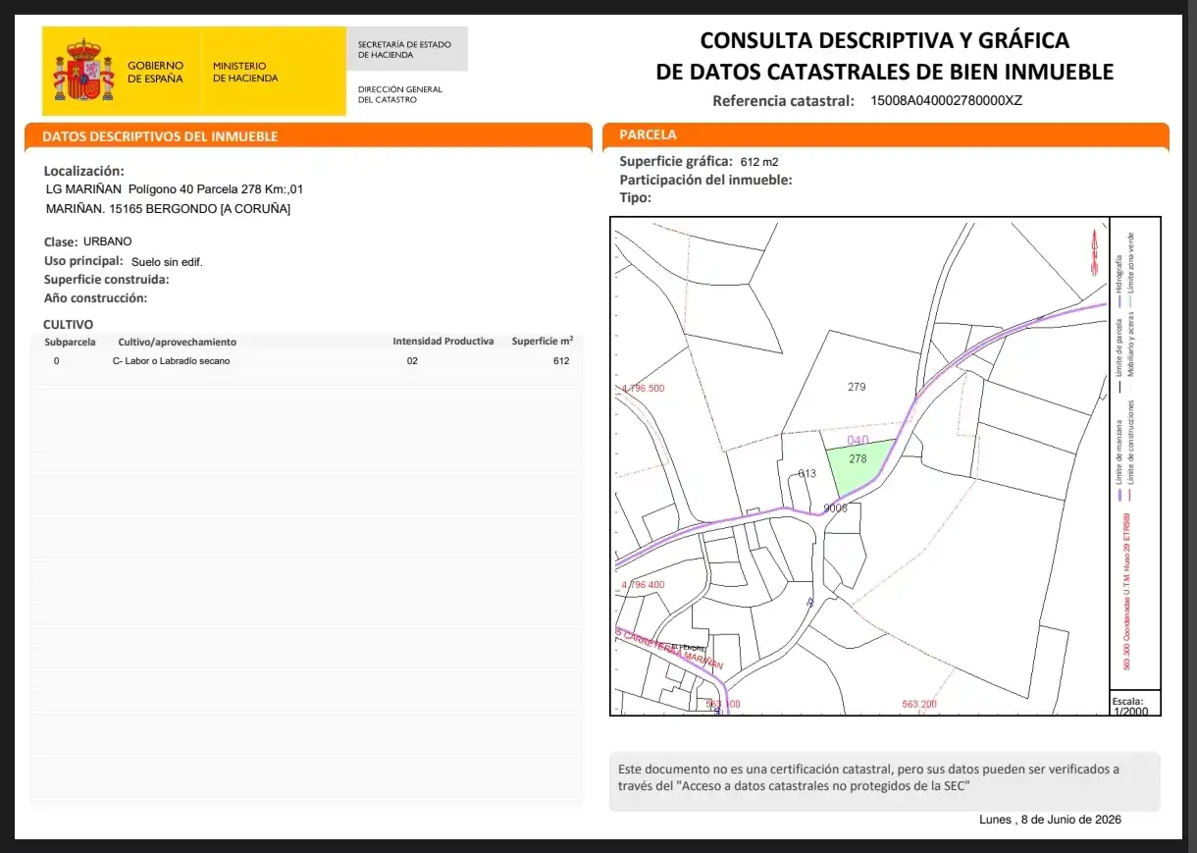The width and height of the screenshot is (1197, 853).
Task: Select the green highlighted parcel 278 on map
Action: pos(859,468)
